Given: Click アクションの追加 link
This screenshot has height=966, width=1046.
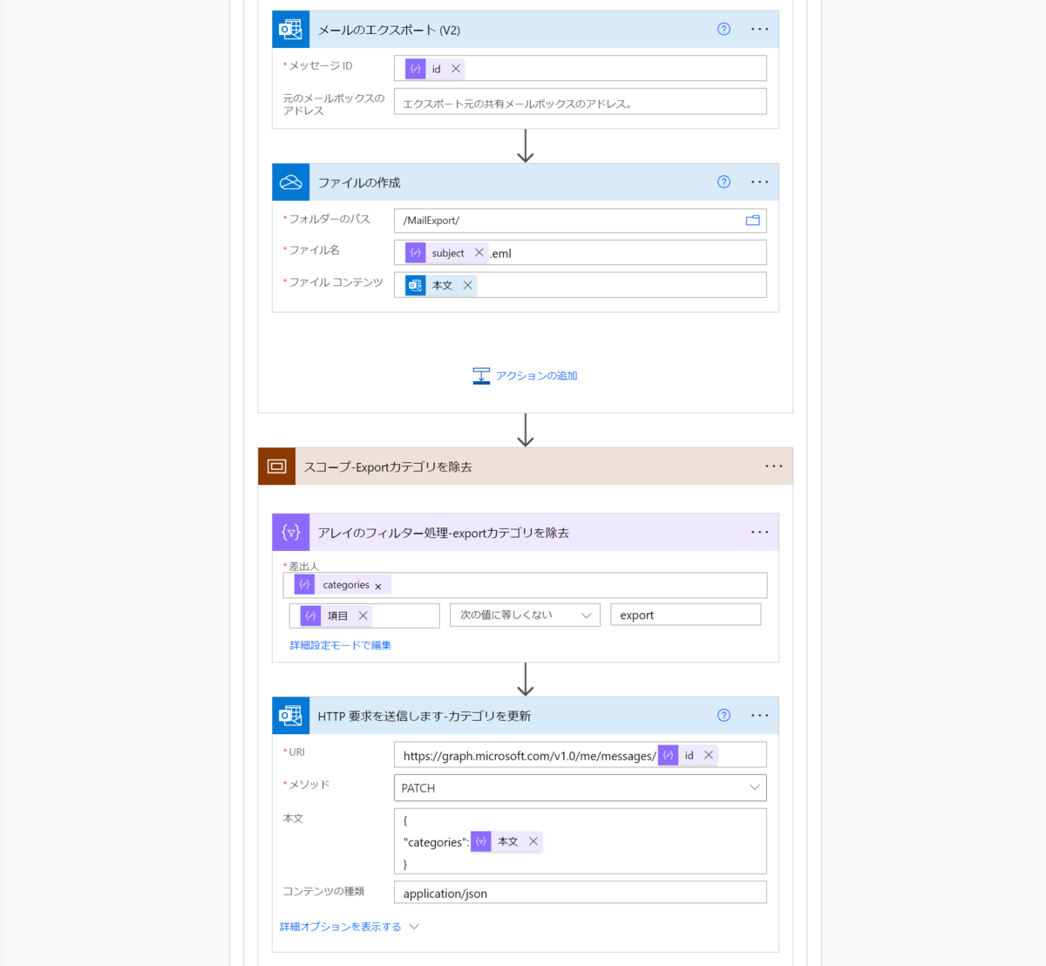Looking at the screenshot, I should click(526, 376).
